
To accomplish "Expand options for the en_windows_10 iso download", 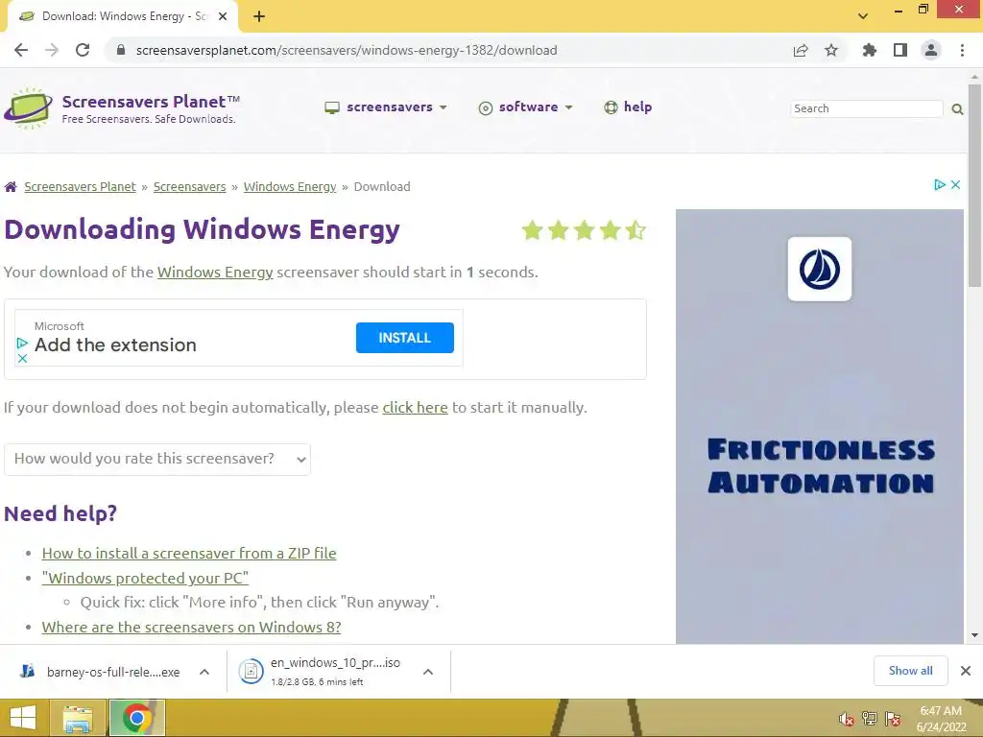I will click(x=428, y=672).
